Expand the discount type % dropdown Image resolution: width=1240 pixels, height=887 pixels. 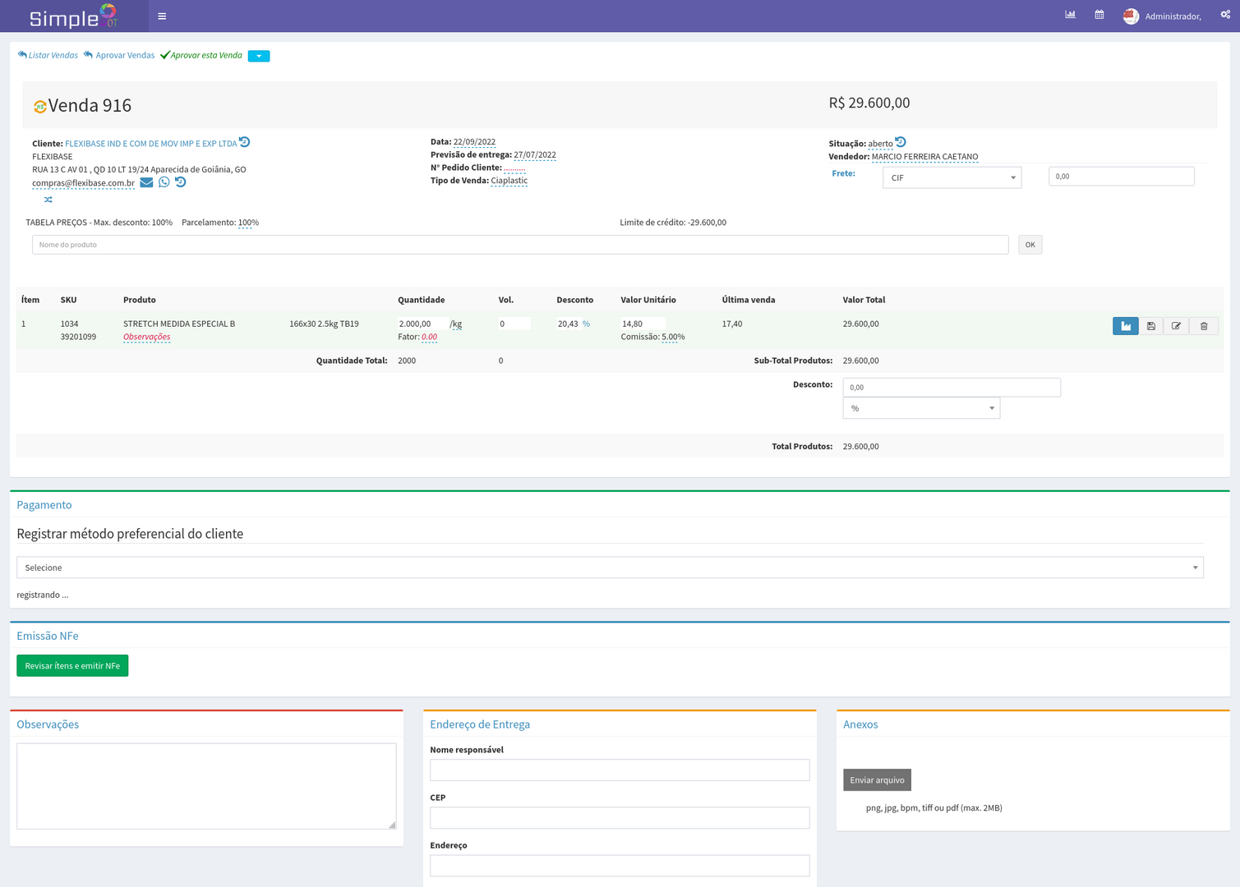pos(921,408)
